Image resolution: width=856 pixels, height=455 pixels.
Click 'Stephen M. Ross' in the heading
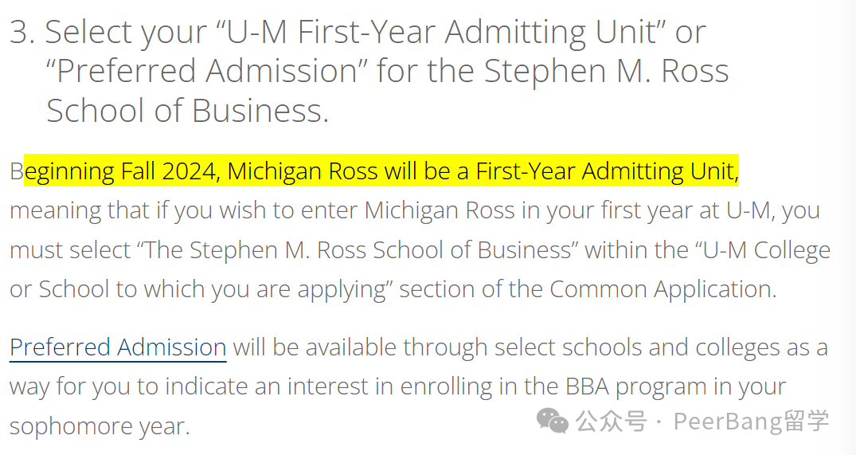point(606,71)
